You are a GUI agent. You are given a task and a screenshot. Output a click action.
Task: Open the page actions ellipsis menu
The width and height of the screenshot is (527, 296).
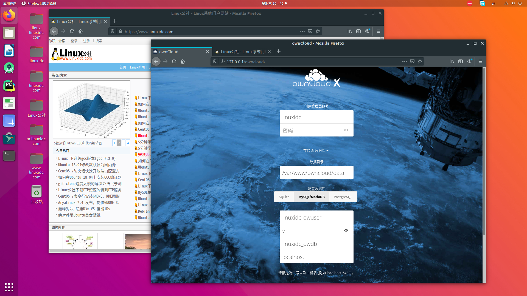pos(405,61)
